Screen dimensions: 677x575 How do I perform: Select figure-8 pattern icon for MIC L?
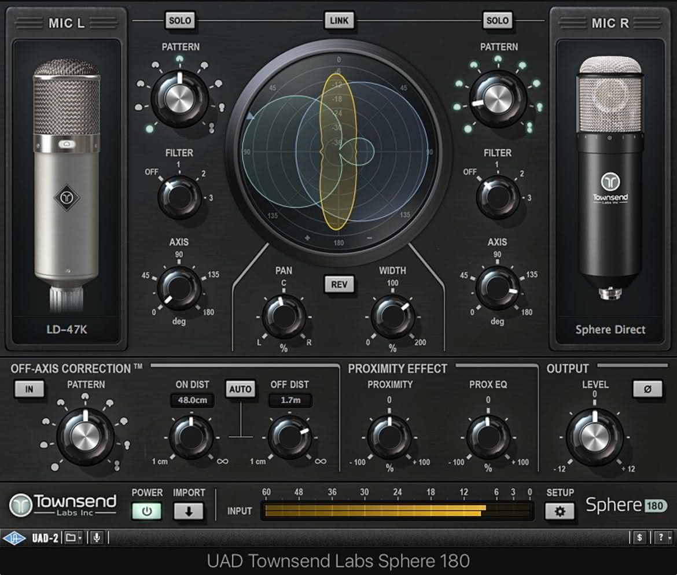(x=212, y=128)
